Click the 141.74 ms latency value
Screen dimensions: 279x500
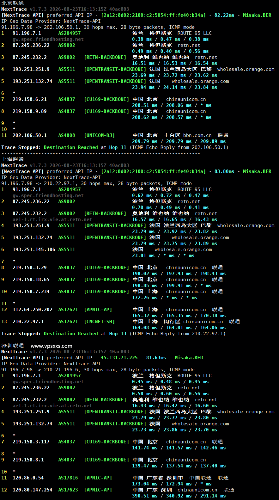click(x=145, y=448)
